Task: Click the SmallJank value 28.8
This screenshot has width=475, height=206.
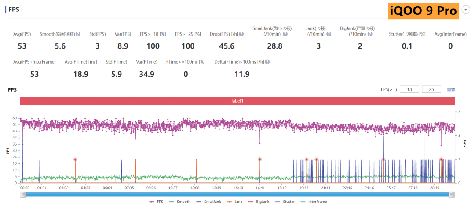Action: (x=275, y=46)
